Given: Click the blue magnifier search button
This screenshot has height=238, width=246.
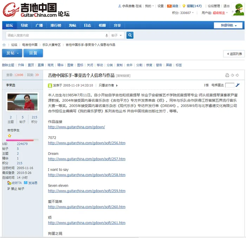Looking at the screenshot, I should tap(130, 35).
